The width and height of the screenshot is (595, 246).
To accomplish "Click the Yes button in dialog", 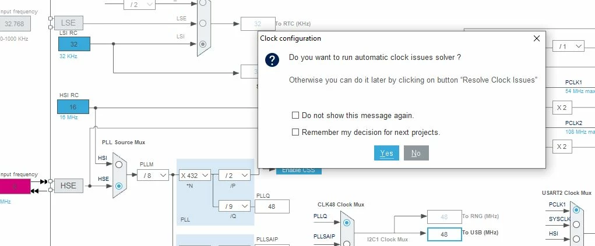I will [x=386, y=153].
